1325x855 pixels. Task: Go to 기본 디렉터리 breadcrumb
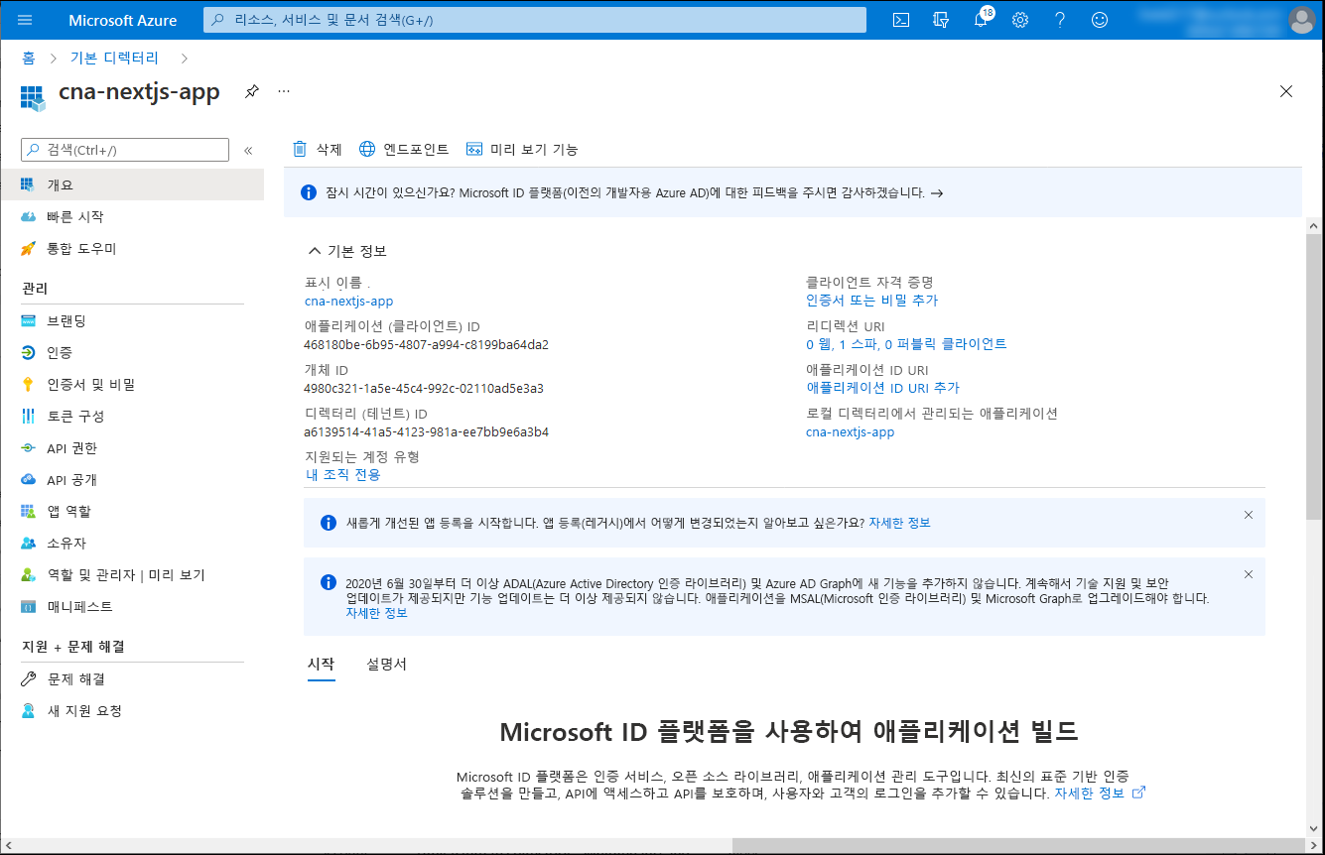point(114,58)
